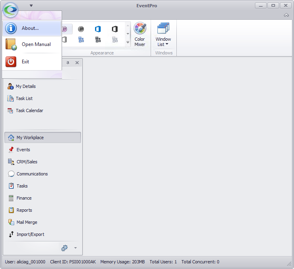The height and width of the screenshot is (269, 294).
Task: Select the gray Office skin icon
Action: pyautogui.click(x=64, y=40)
